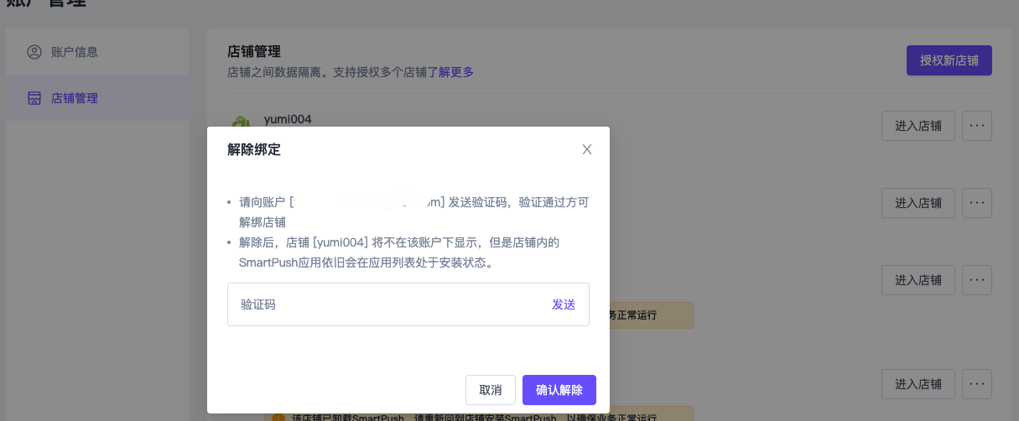Open the ··· menu on the third store row
The height and width of the screenshot is (421, 1019).
[976, 280]
